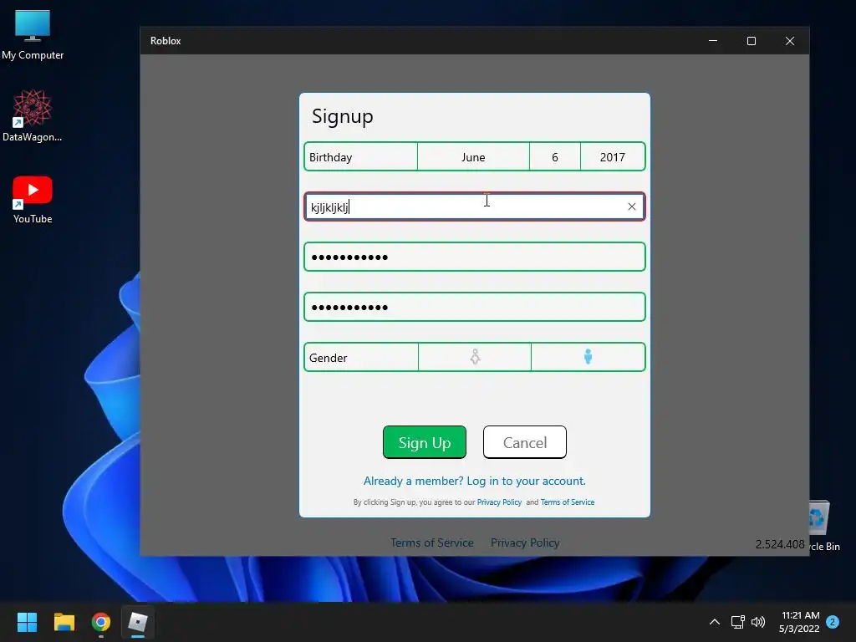This screenshot has height=642, width=856.
Task: Open the birthday day dropdown showing 6
Action: click(555, 157)
